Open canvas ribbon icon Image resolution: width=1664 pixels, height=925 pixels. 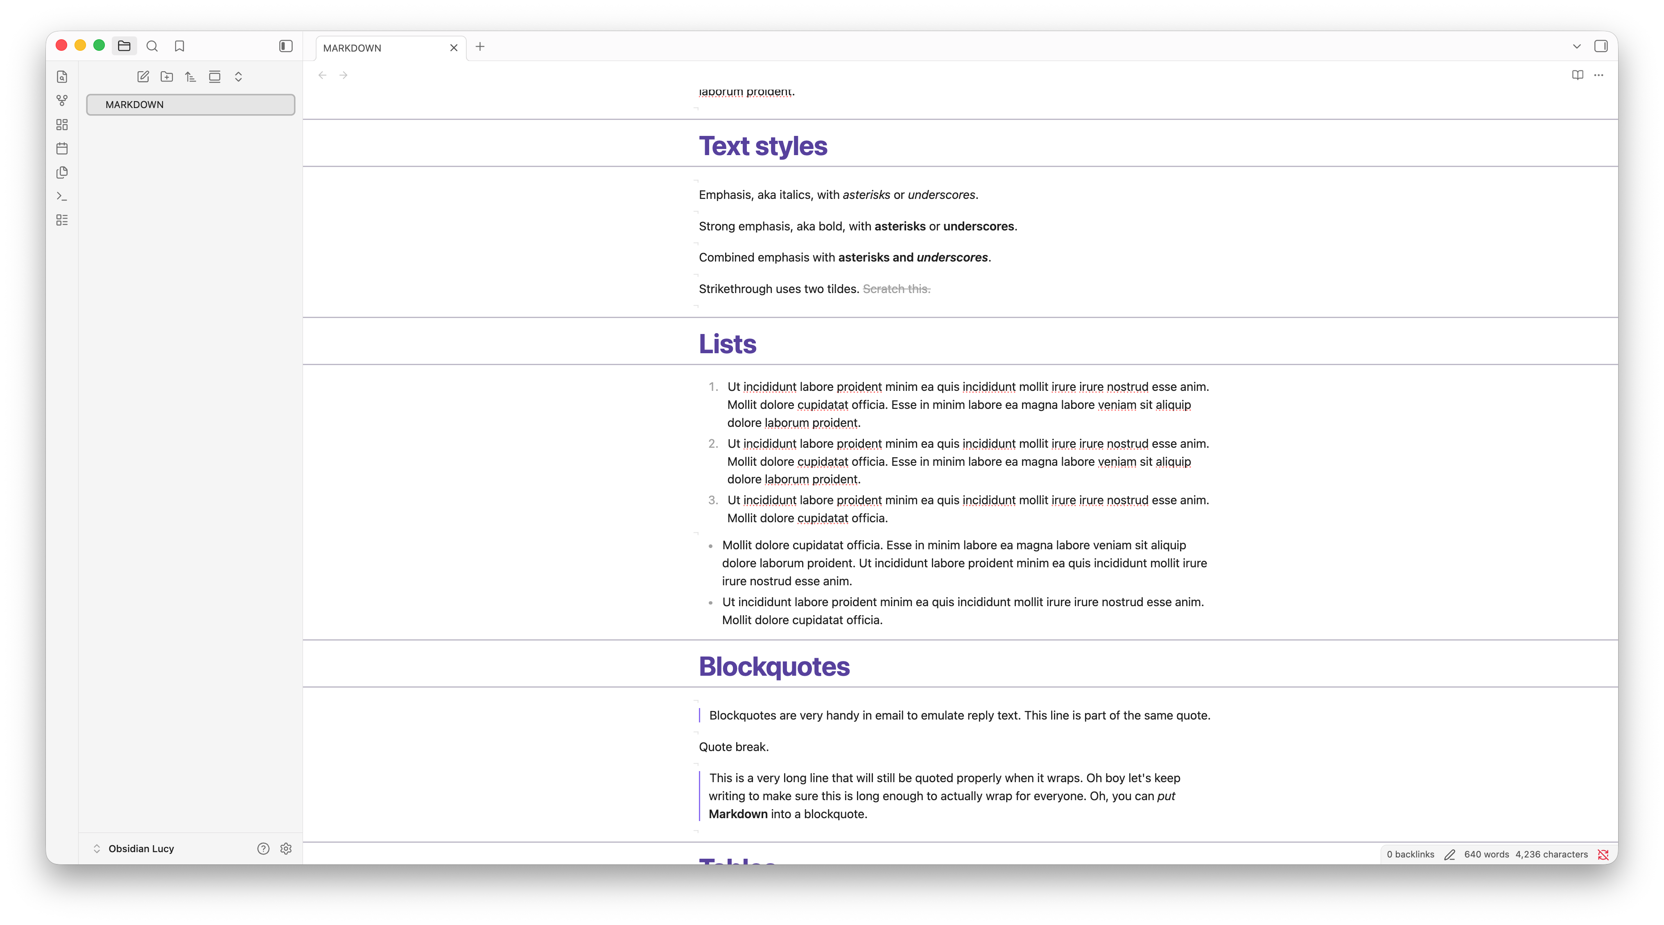pyautogui.click(x=62, y=124)
